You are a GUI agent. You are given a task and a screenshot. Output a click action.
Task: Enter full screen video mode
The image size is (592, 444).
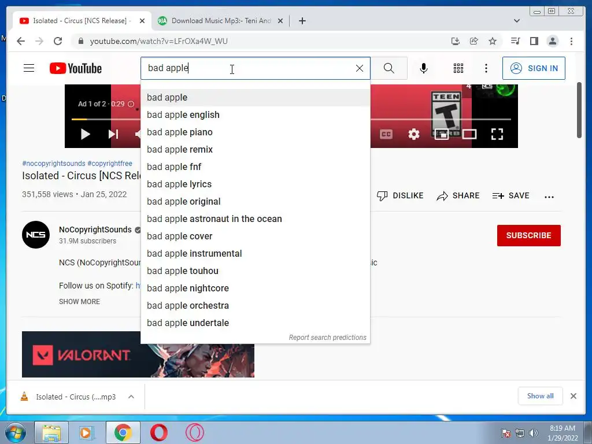(497, 134)
